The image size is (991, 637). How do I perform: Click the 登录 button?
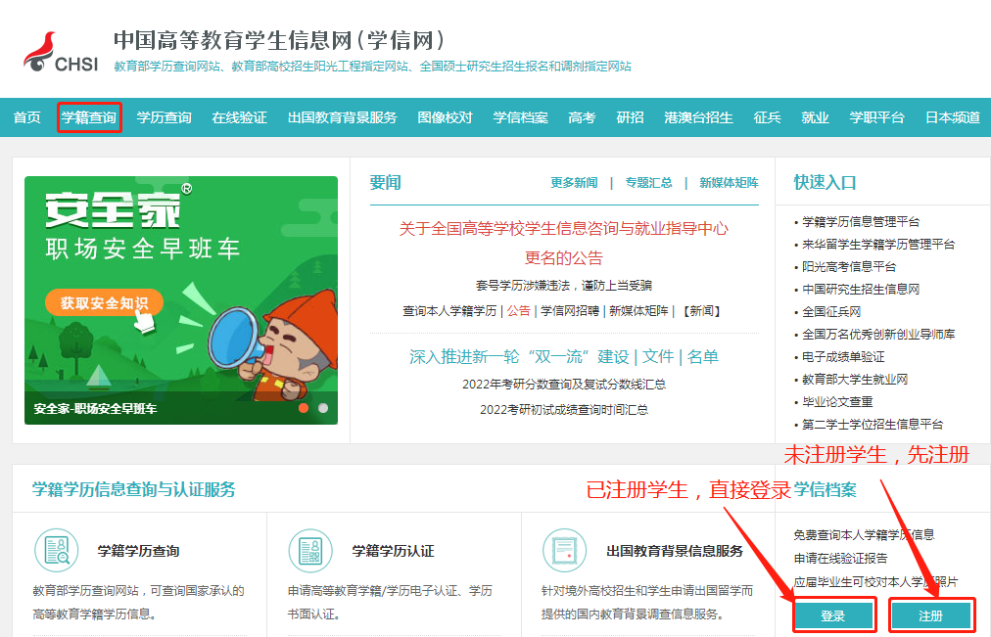pos(833,615)
